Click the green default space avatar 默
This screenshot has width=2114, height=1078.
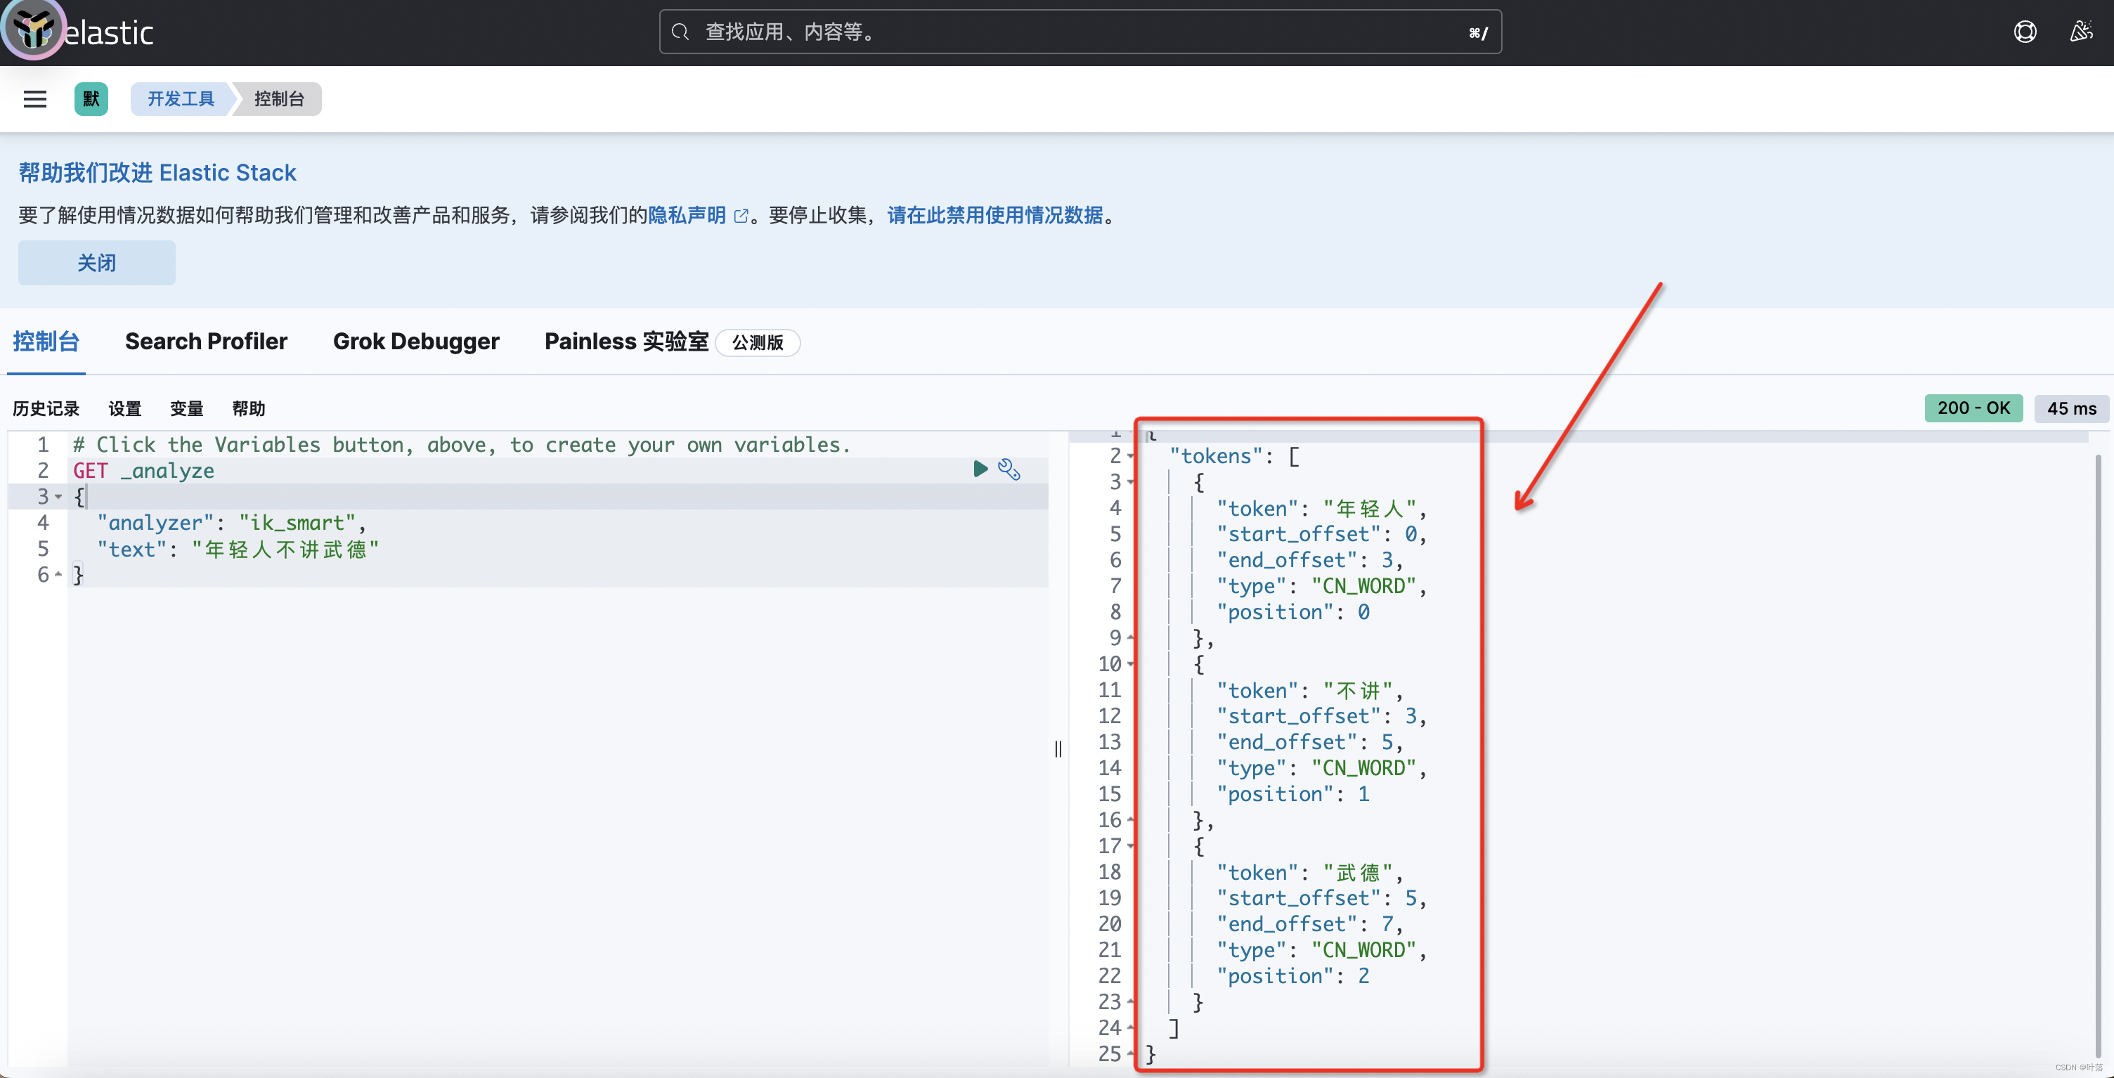click(x=91, y=99)
